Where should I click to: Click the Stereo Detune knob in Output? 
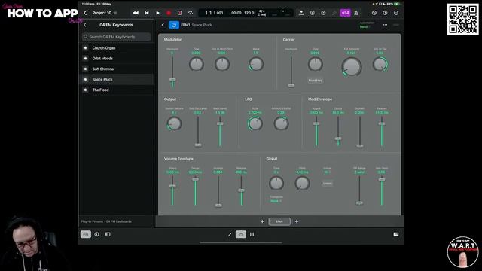[174, 123]
